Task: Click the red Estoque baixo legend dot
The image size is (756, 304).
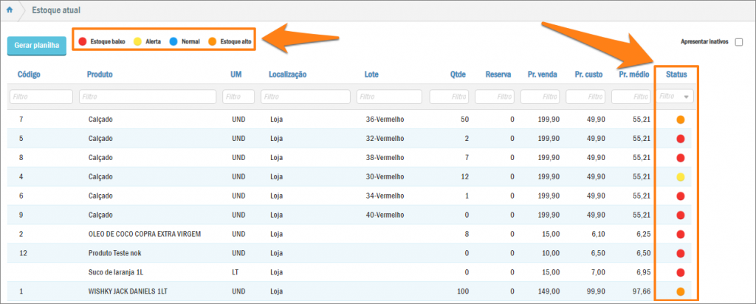Action: click(x=83, y=42)
